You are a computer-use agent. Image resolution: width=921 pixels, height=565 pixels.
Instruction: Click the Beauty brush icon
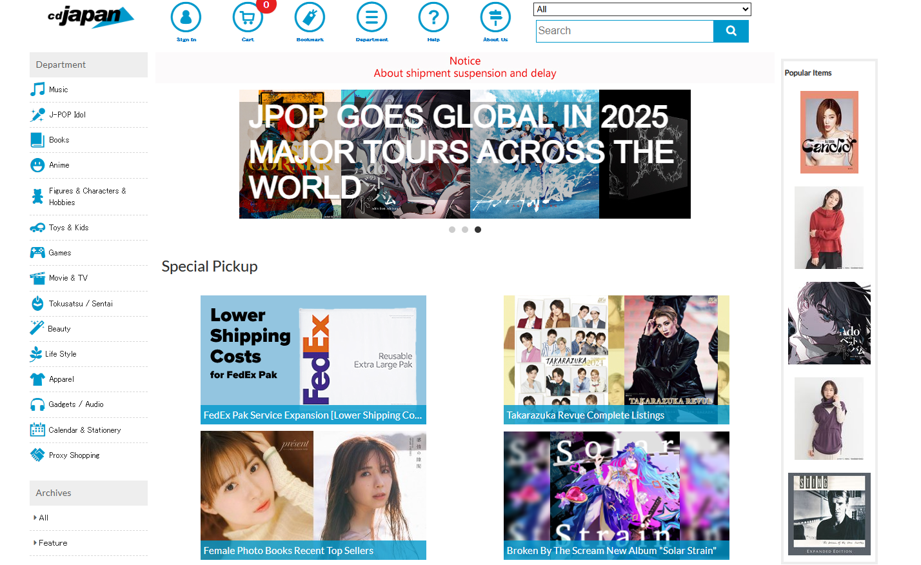pos(37,328)
